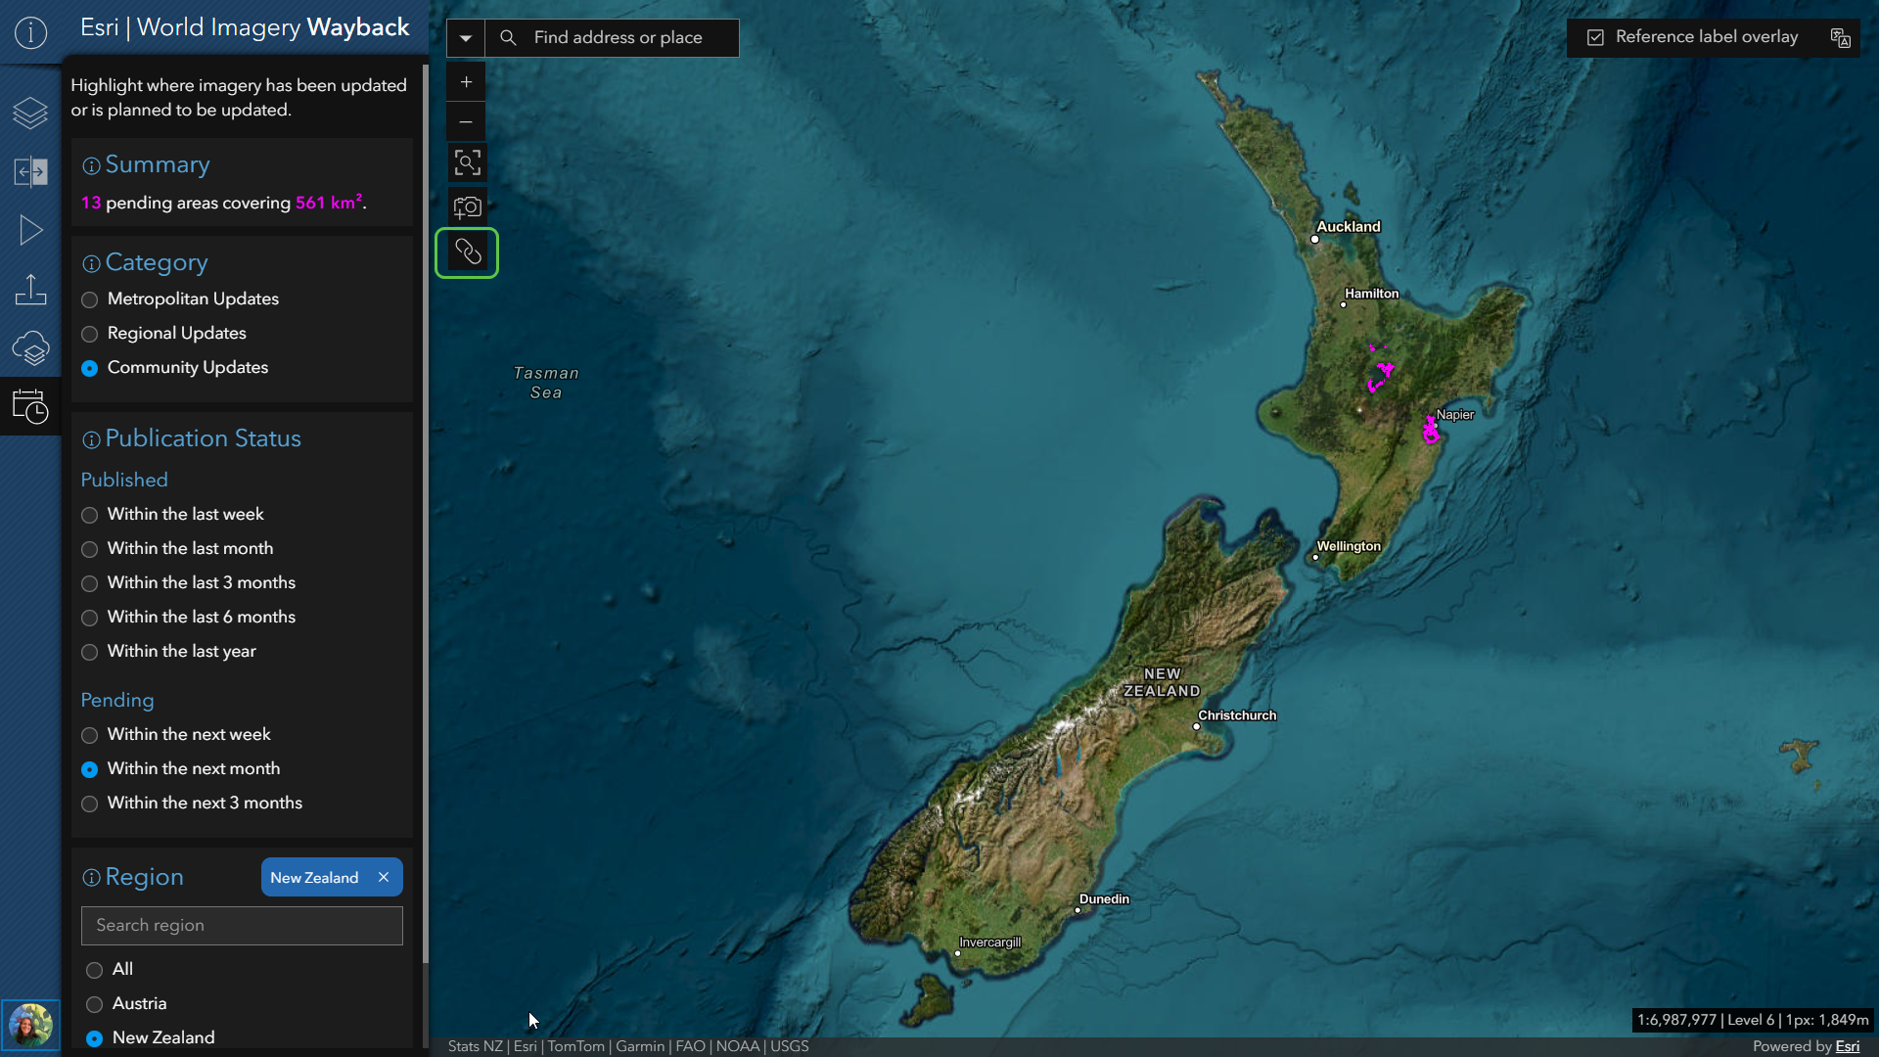
Task: Click the pending area count 13
Action: coord(91,204)
